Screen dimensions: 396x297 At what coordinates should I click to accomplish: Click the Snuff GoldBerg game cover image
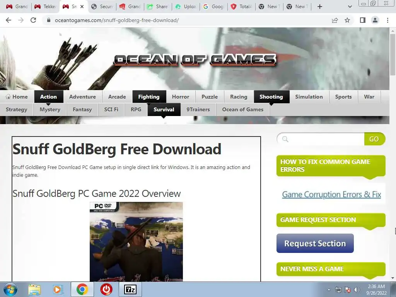[136, 242]
